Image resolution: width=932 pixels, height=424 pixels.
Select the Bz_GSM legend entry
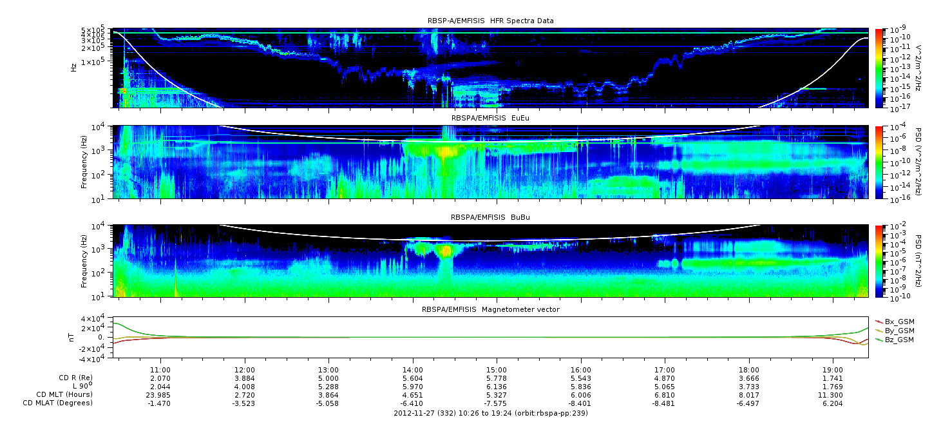[x=899, y=339]
